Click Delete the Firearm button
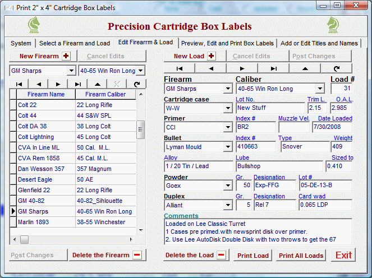Viewport: 372px width, 278px height. [x=108, y=255]
